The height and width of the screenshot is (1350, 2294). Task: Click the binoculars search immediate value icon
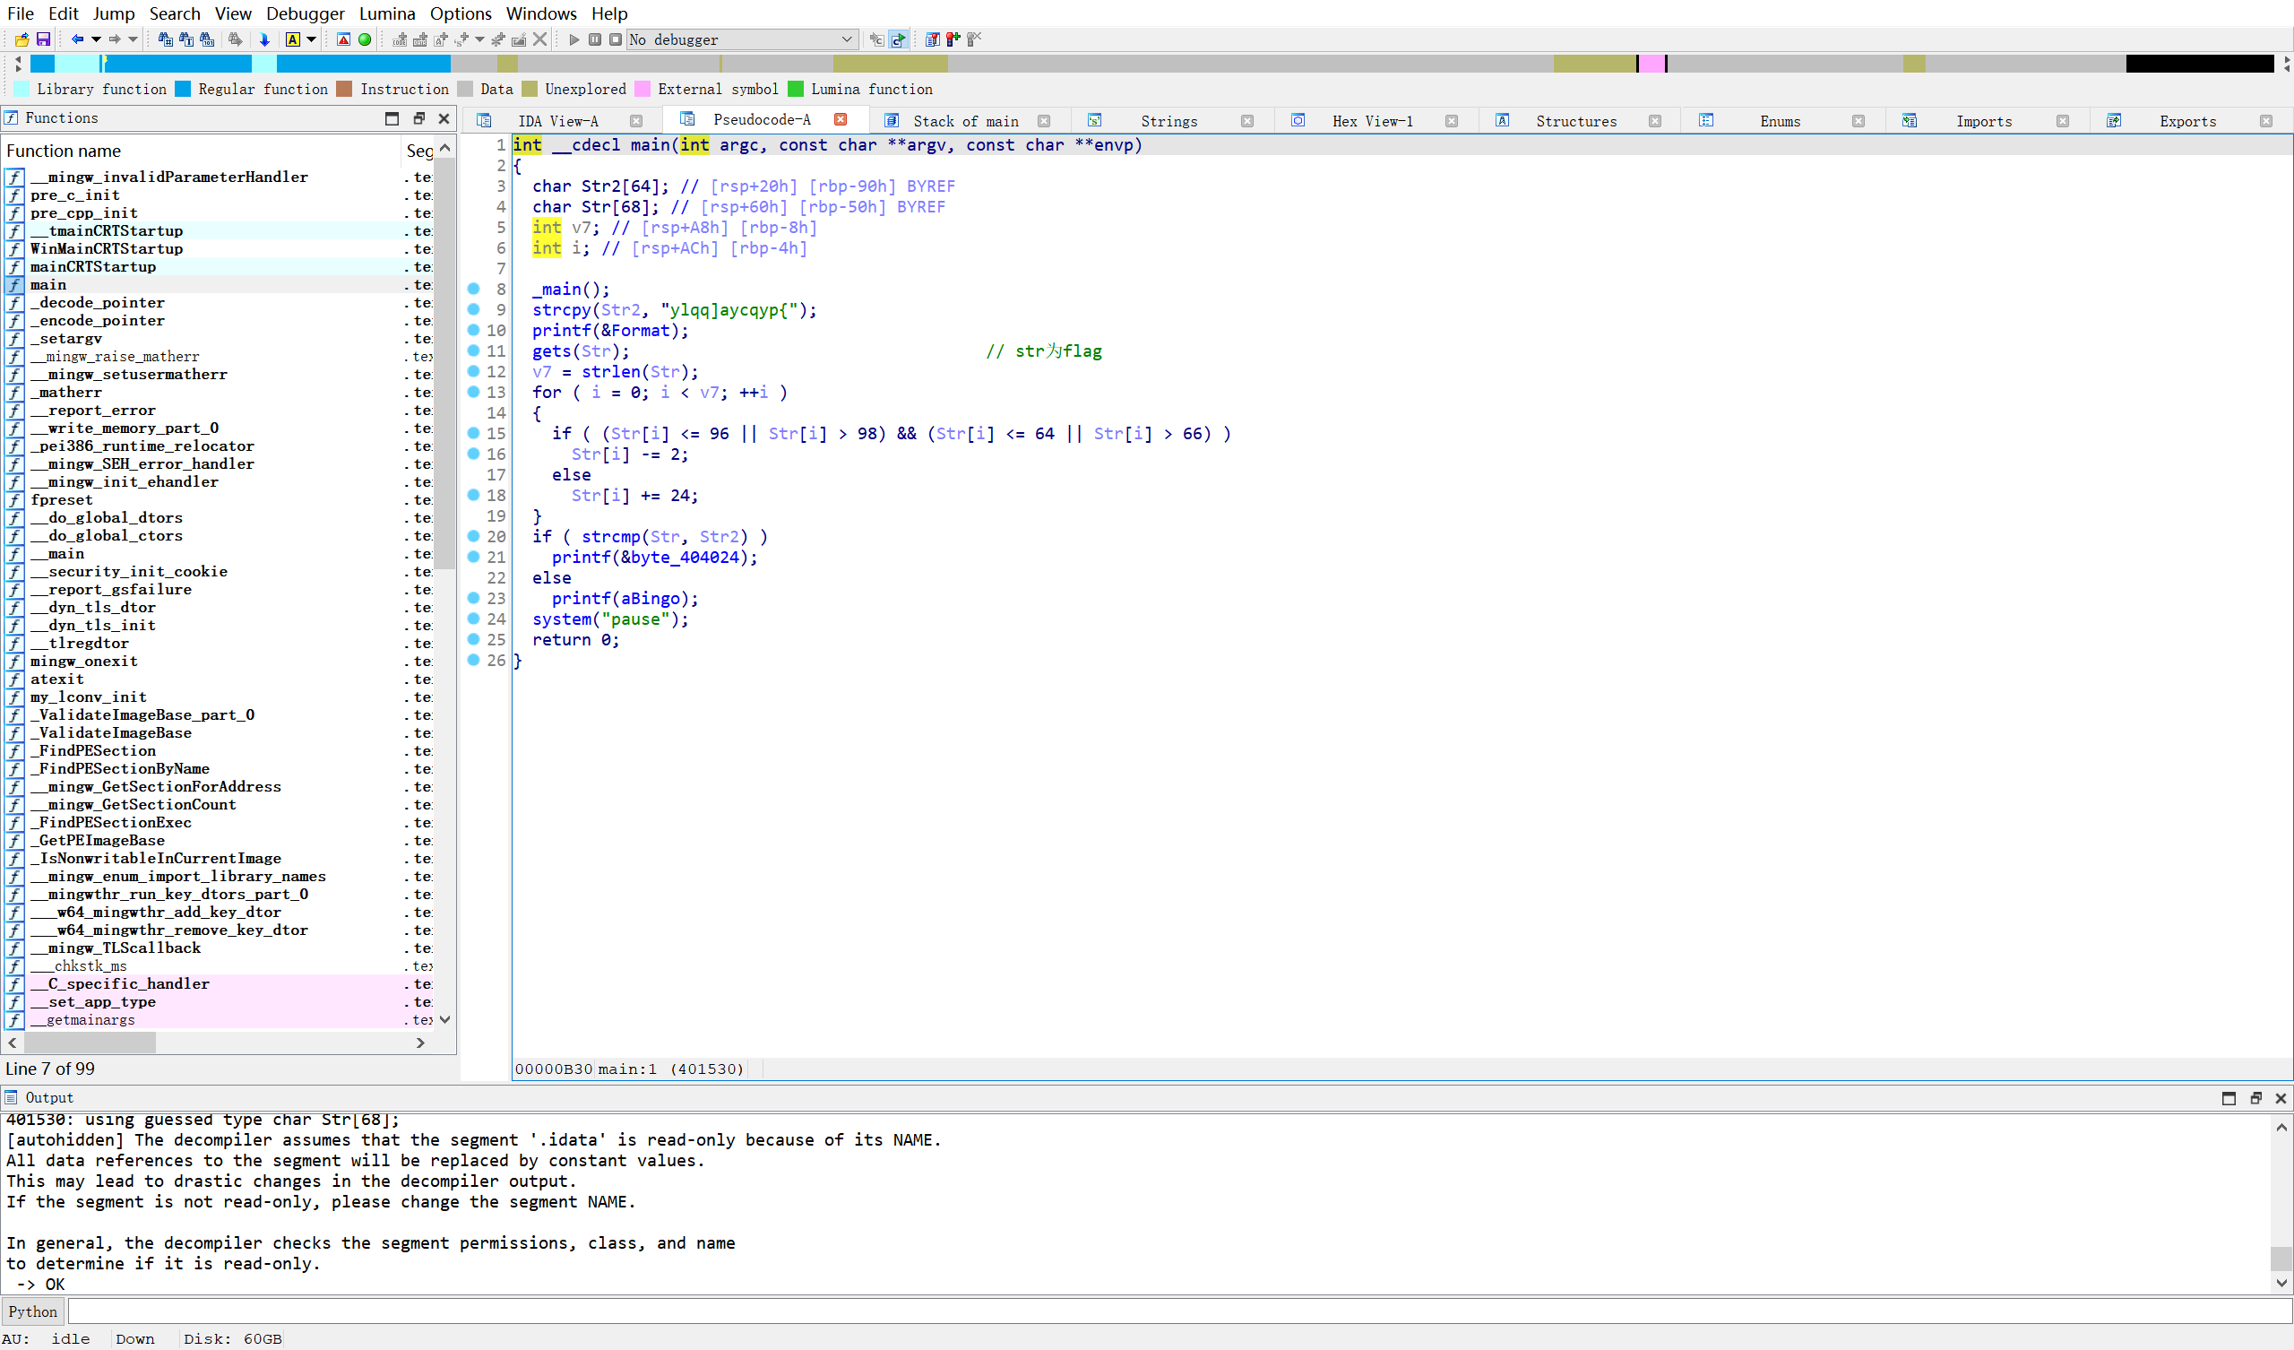coord(165,39)
